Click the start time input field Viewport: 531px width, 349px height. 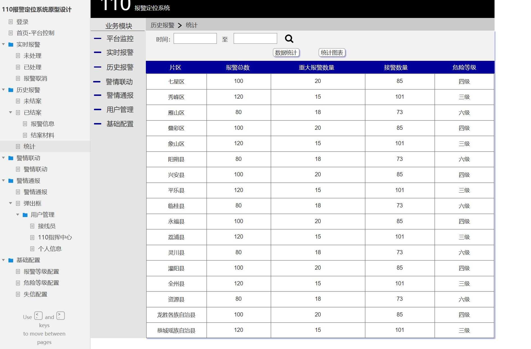click(195, 38)
